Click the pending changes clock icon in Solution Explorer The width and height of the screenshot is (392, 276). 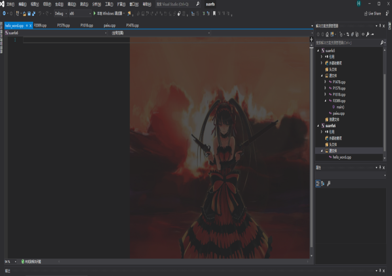[341, 34]
